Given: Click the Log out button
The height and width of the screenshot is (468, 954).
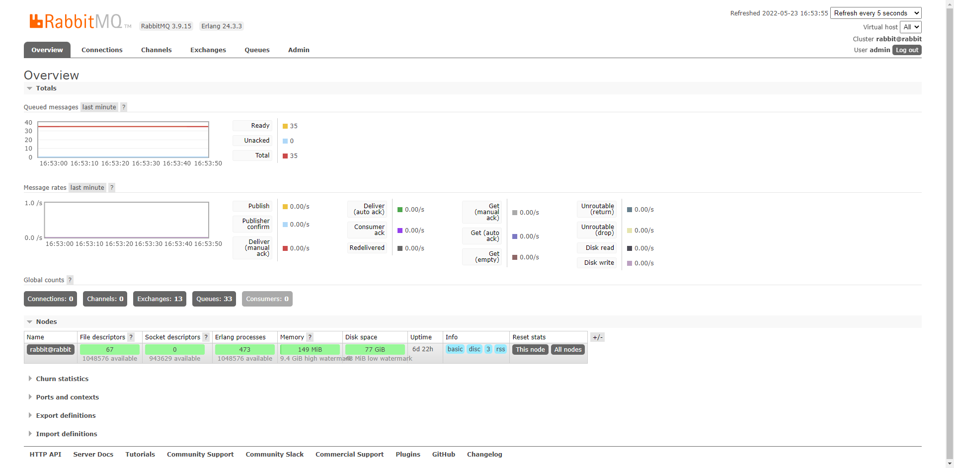Looking at the screenshot, I should pyautogui.click(x=906, y=50).
